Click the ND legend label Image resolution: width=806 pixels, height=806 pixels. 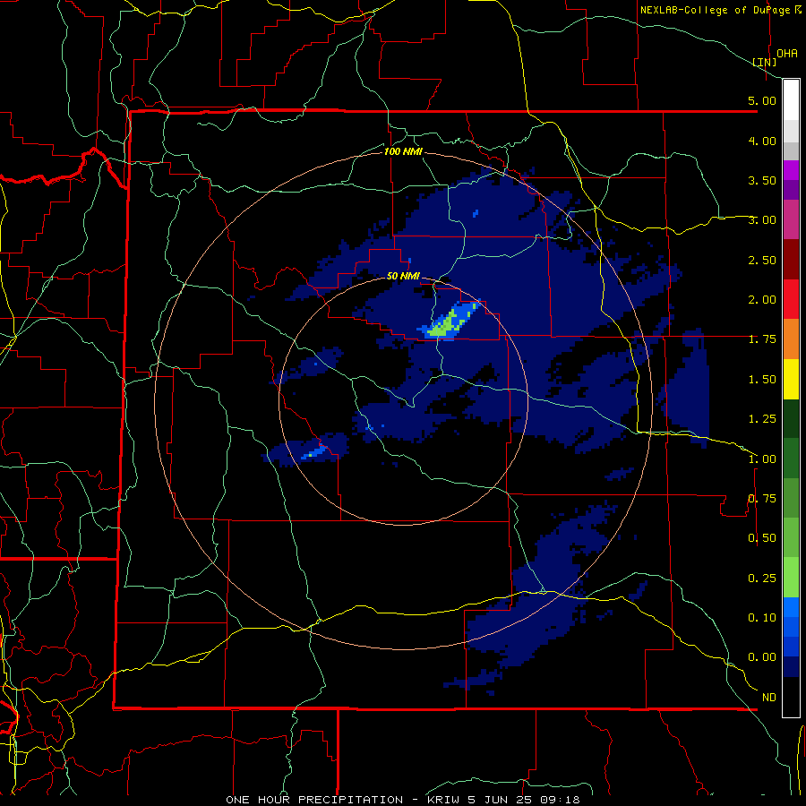point(769,698)
